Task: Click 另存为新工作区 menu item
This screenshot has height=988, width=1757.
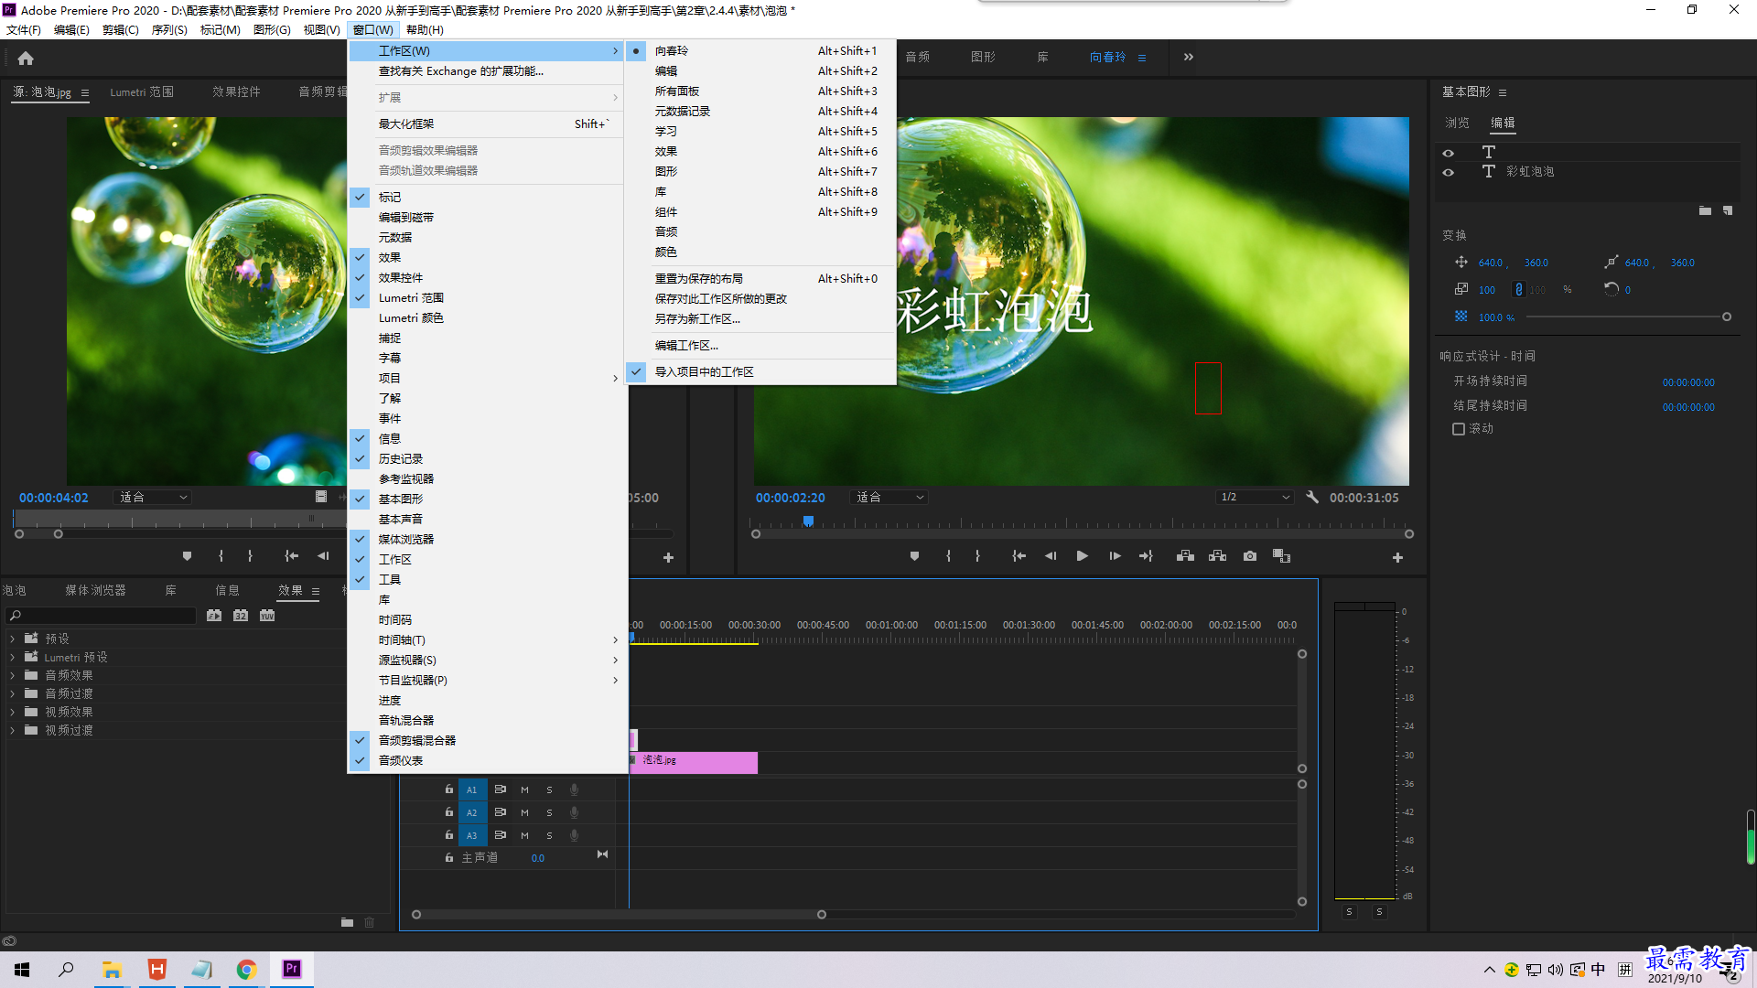Action: point(760,318)
